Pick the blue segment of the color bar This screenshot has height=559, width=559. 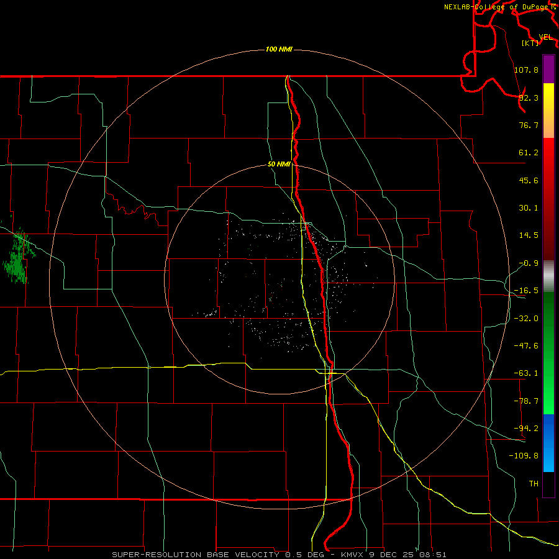pyautogui.click(x=548, y=443)
